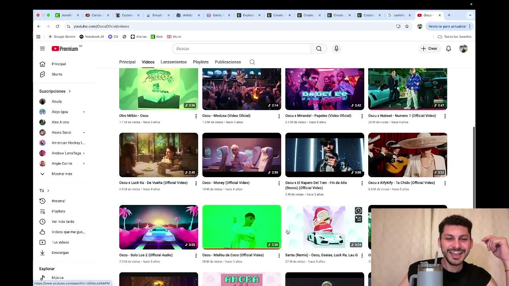Open options for Money video
The height and width of the screenshot is (286, 509).
tap(279, 183)
